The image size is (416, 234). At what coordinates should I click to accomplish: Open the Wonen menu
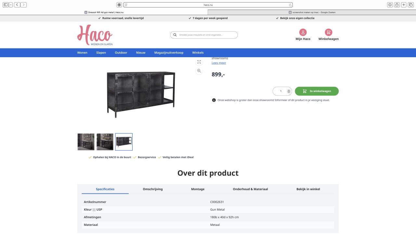(82, 53)
